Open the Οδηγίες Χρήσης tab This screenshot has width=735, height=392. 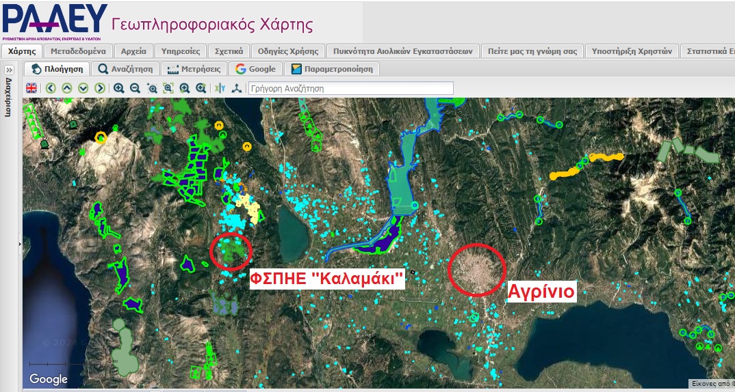287,51
